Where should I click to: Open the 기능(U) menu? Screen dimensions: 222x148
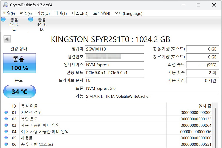[x=43, y=13]
